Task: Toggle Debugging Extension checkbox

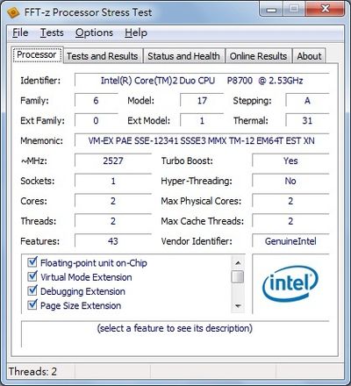Action: coord(32,290)
